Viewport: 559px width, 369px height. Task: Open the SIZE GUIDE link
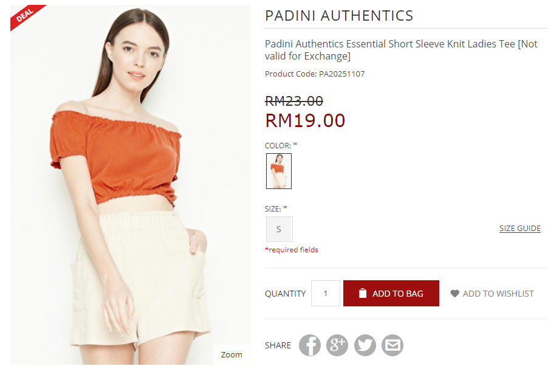[520, 228]
